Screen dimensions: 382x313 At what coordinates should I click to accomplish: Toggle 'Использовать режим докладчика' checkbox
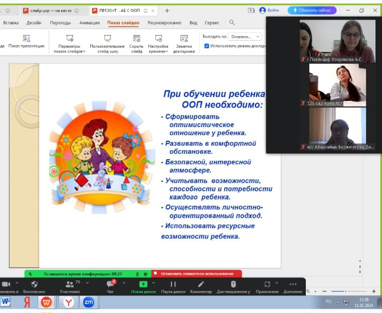tap(207, 46)
